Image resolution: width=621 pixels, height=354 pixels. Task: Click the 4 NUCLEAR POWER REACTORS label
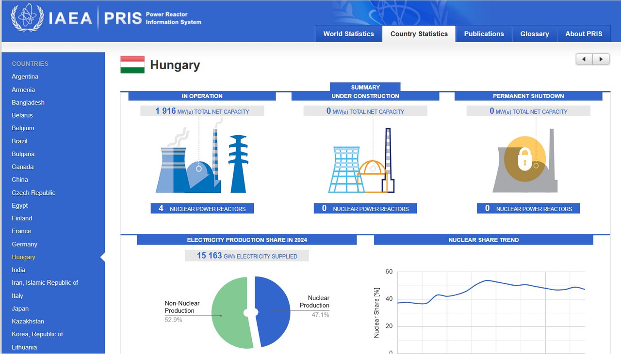coord(202,208)
